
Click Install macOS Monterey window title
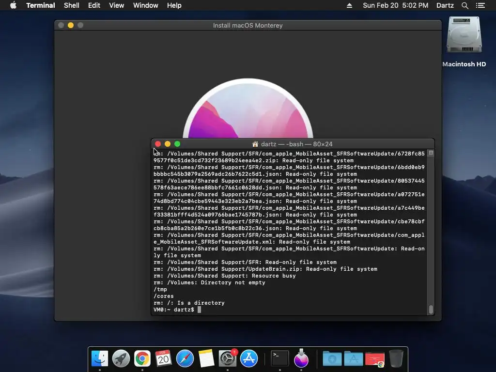coord(248,25)
